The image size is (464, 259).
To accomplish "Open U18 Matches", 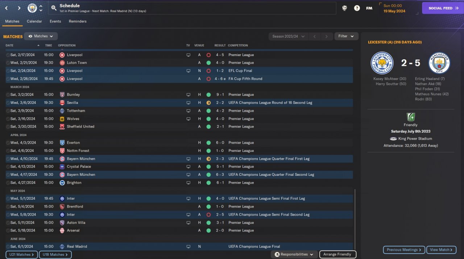I will 55,255.
